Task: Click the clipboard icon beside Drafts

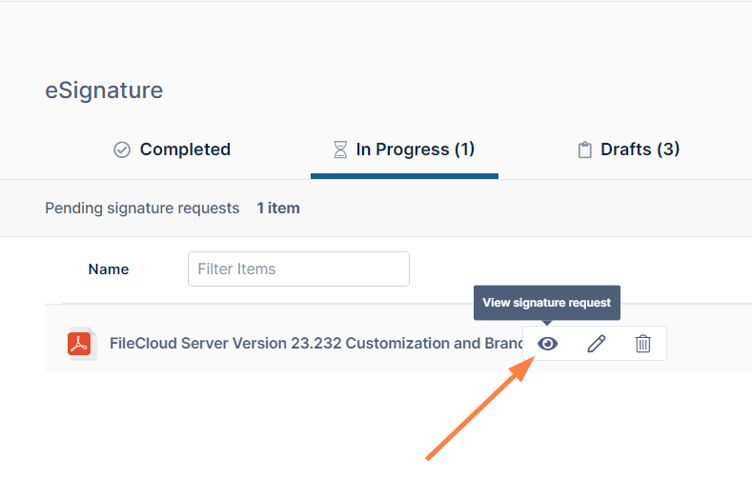Action: [585, 150]
